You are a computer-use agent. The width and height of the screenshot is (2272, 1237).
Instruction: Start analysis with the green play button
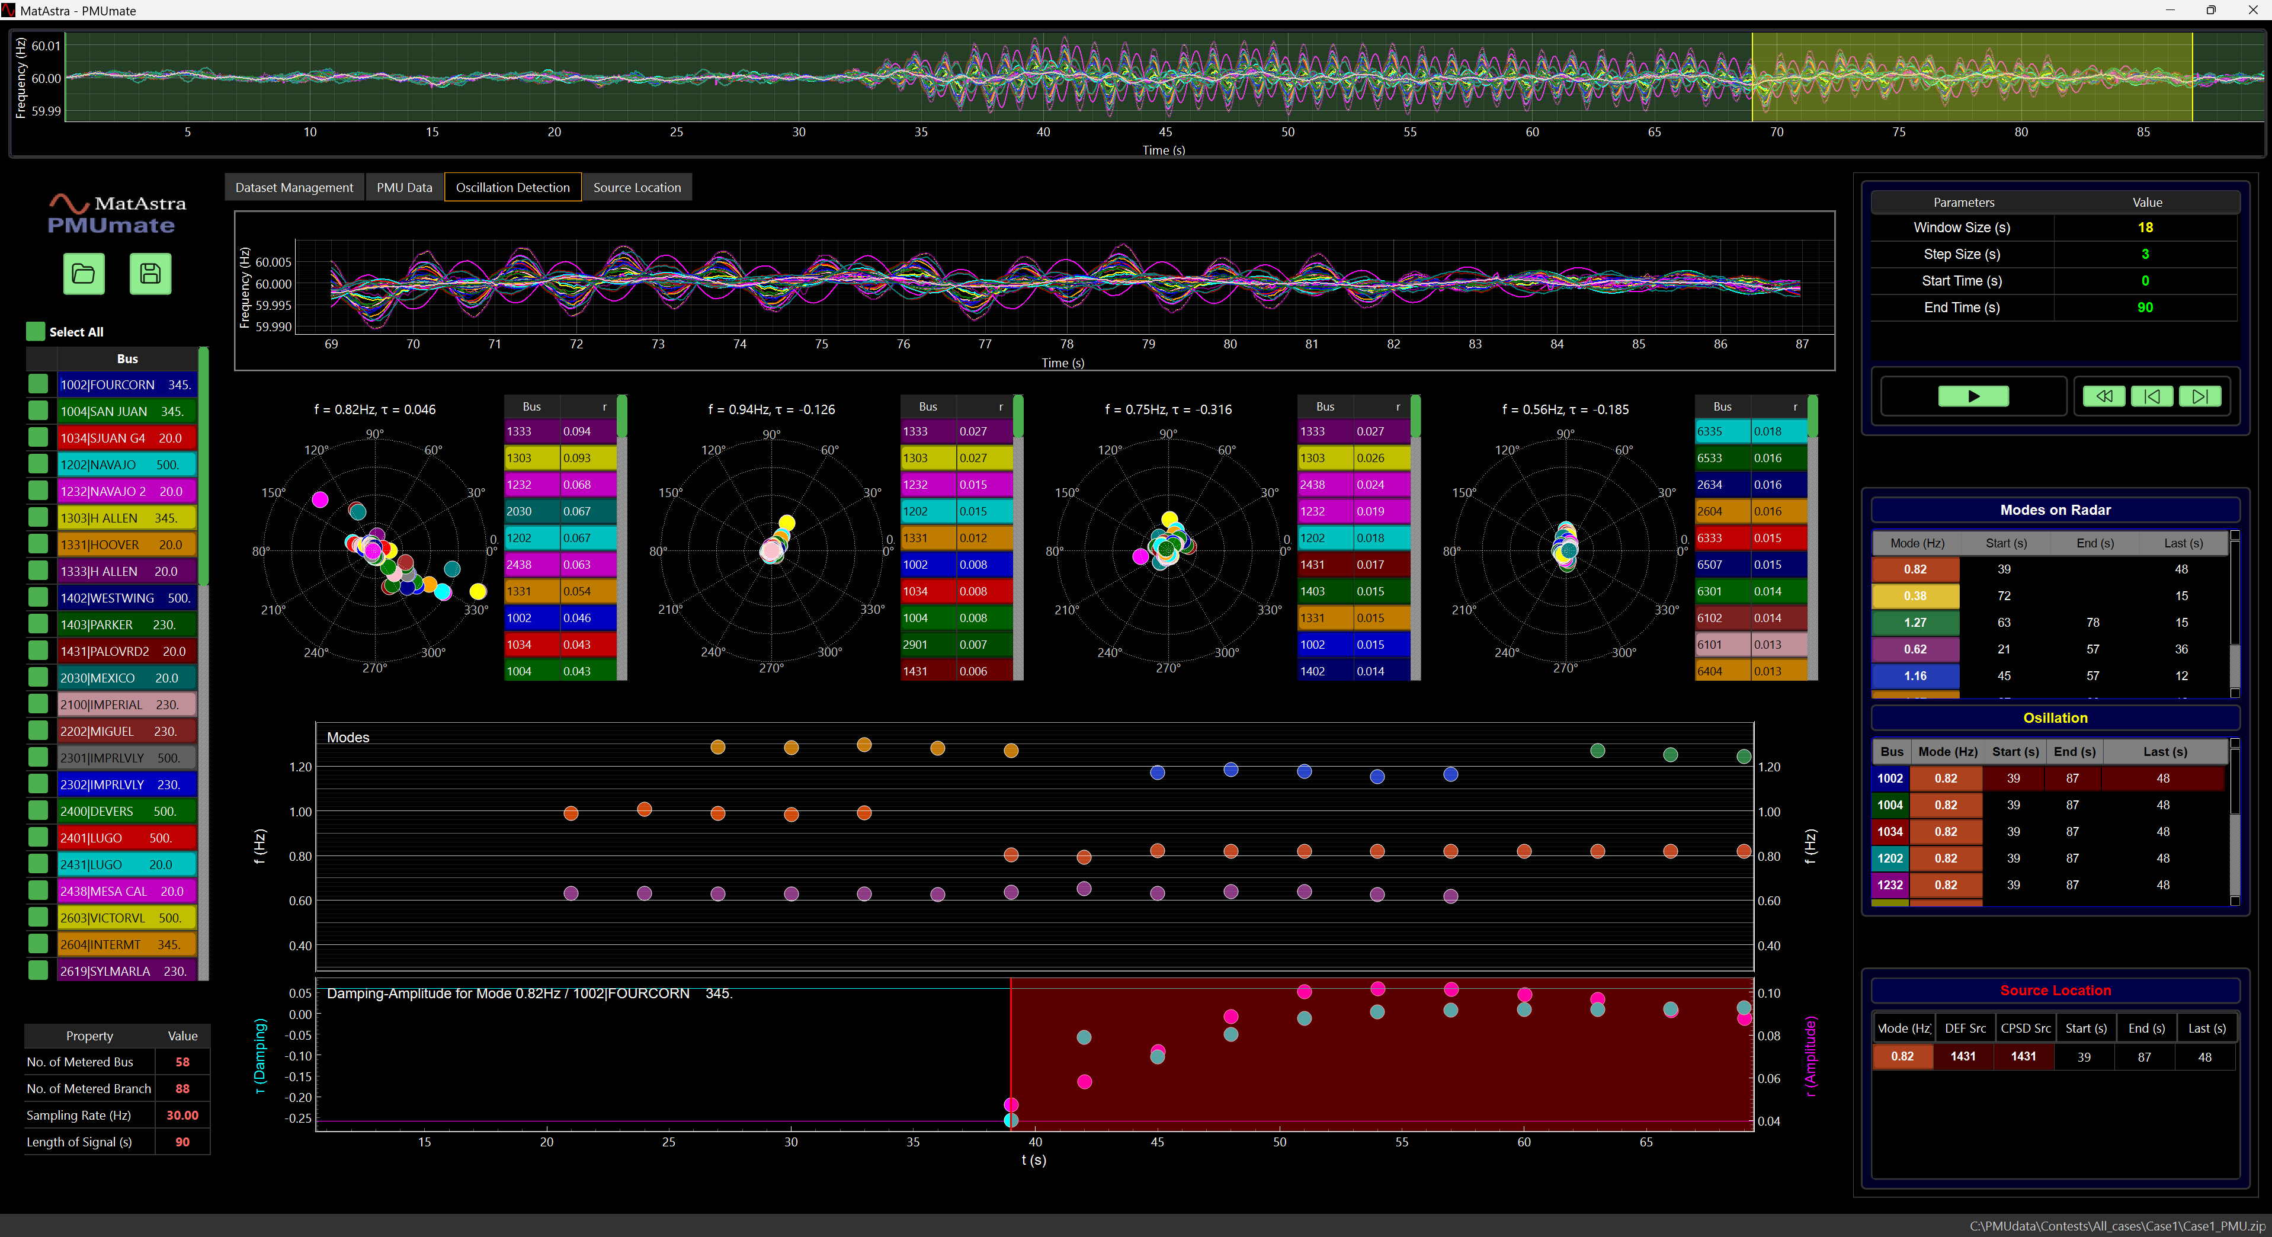[x=1973, y=397]
